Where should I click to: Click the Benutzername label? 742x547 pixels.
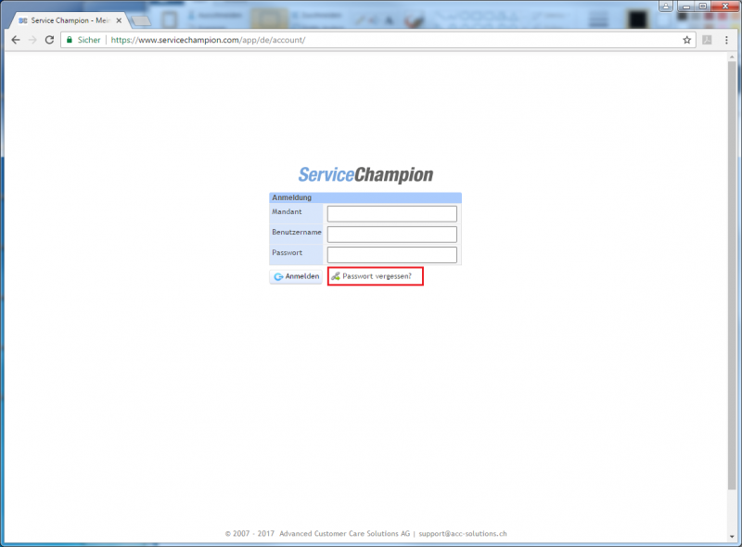pos(297,233)
